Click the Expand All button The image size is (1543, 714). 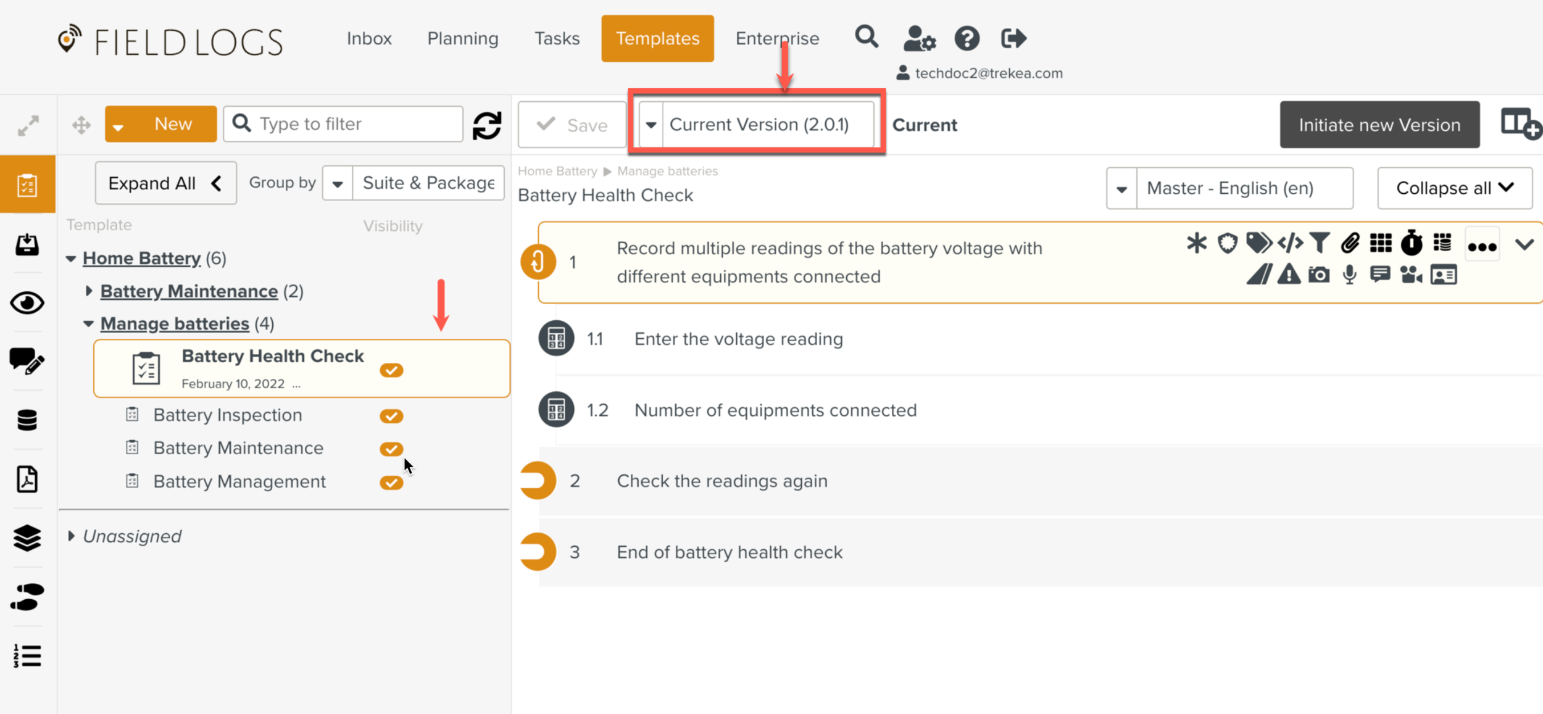165,183
